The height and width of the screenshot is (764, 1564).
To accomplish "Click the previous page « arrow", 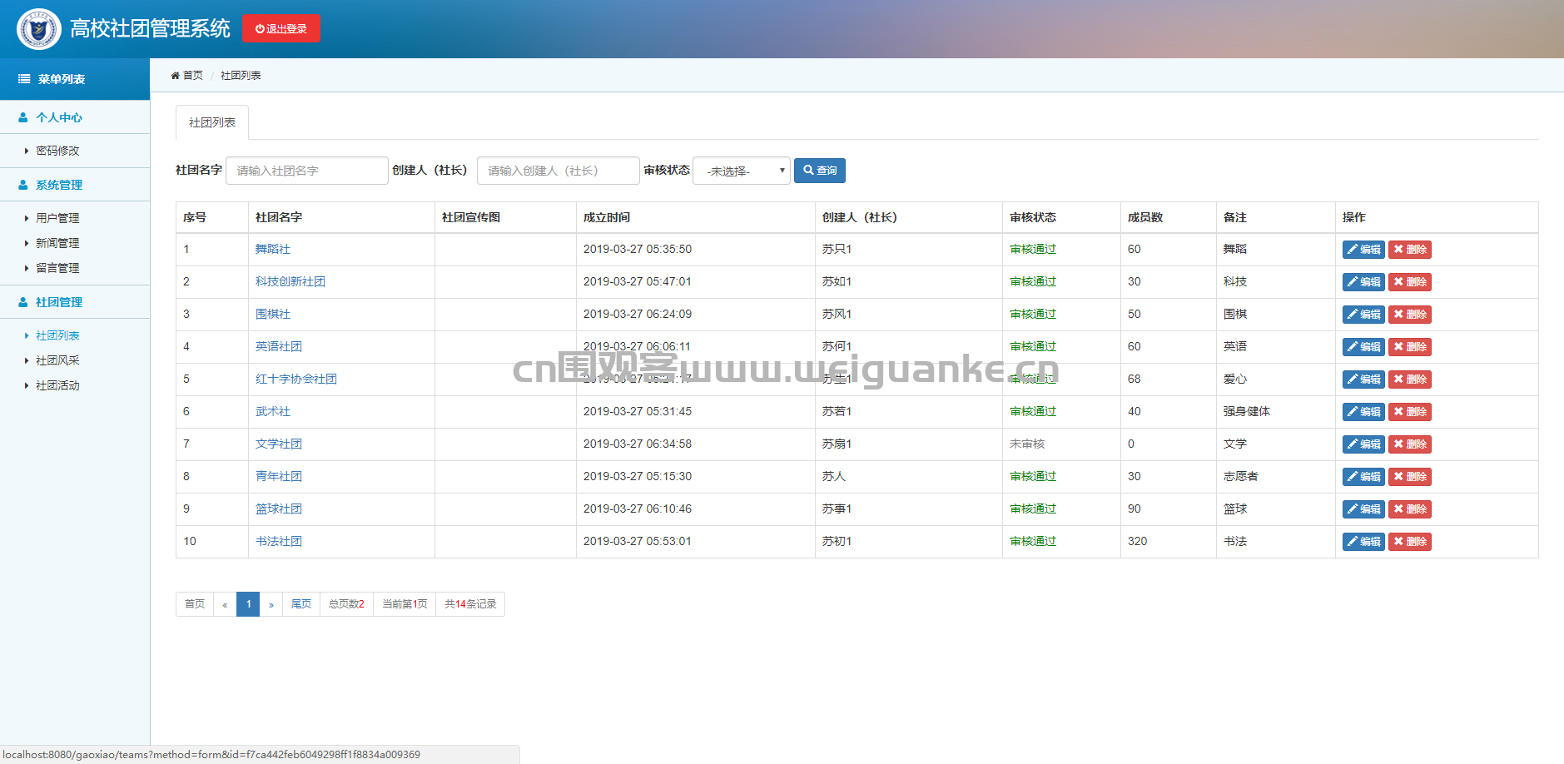I will [225, 604].
